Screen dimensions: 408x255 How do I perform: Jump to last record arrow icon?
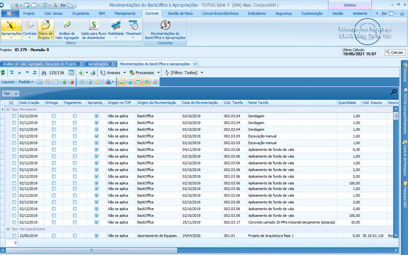coord(35,73)
